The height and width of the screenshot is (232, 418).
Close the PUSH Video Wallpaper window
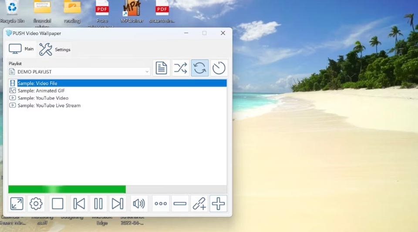point(223,33)
